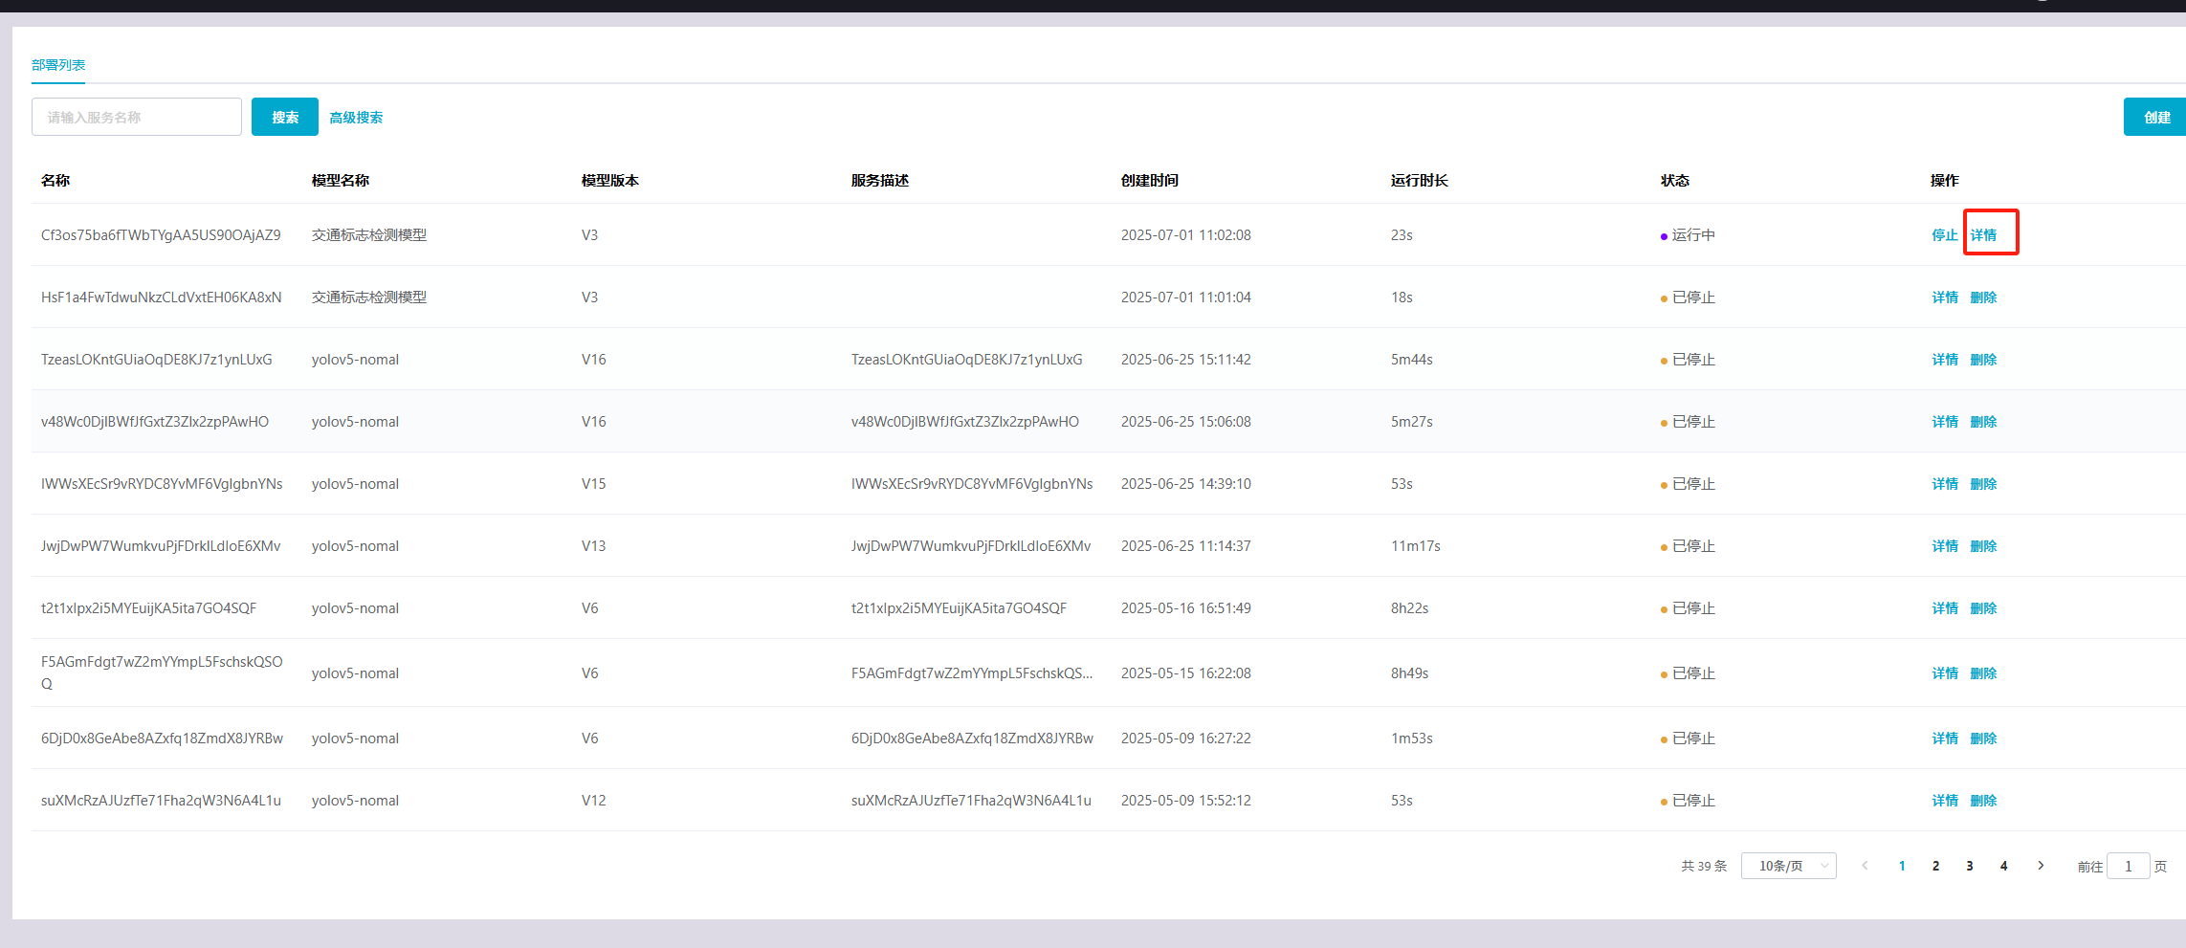Screen dimensions: 2186x948
Task: Open 详情 for the running service row
Action: pyautogui.click(x=1984, y=235)
